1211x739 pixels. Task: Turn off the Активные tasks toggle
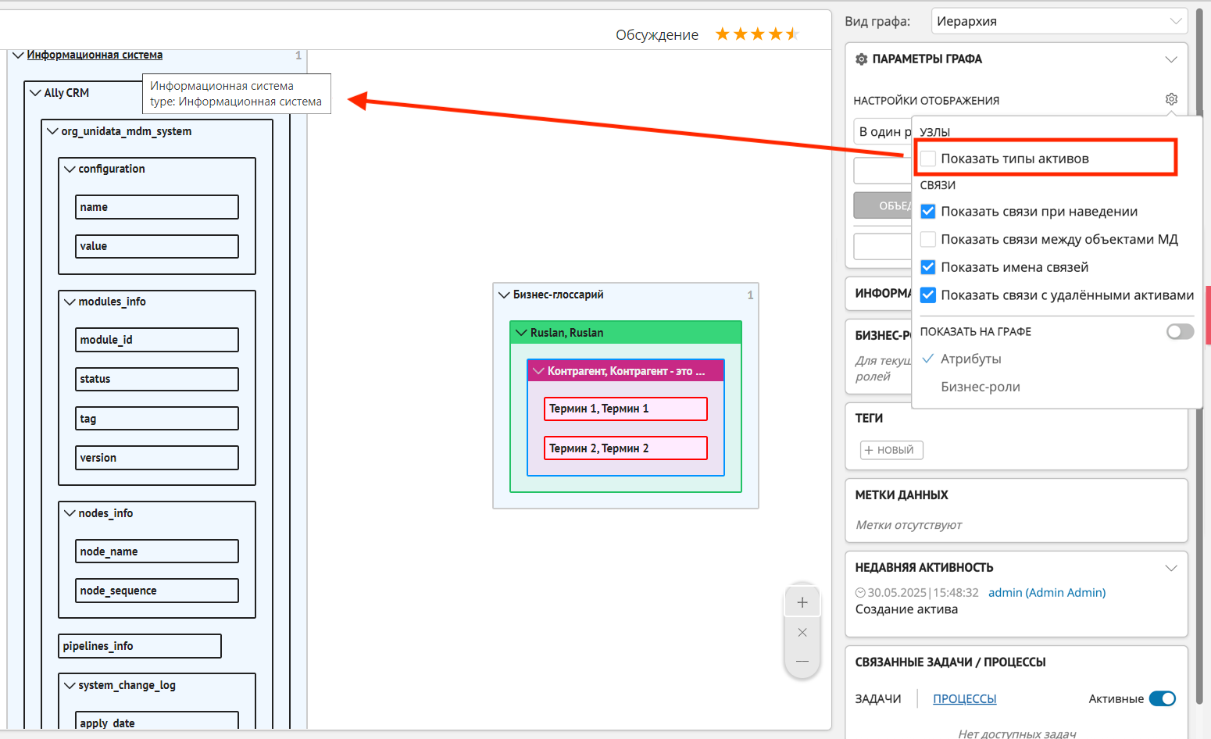(1162, 699)
